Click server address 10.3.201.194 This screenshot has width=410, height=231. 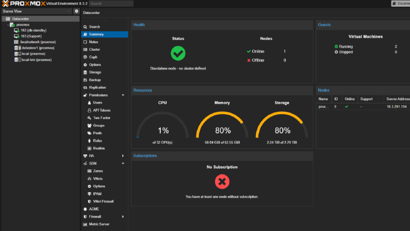coord(397,107)
